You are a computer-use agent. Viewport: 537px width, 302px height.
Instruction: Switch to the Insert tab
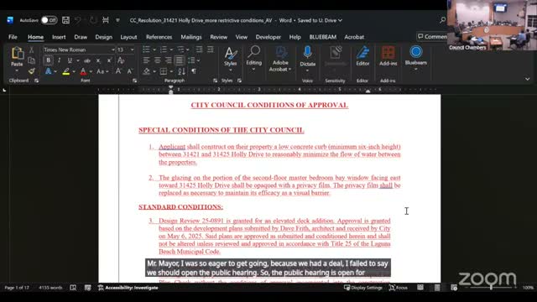tap(59, 37)
